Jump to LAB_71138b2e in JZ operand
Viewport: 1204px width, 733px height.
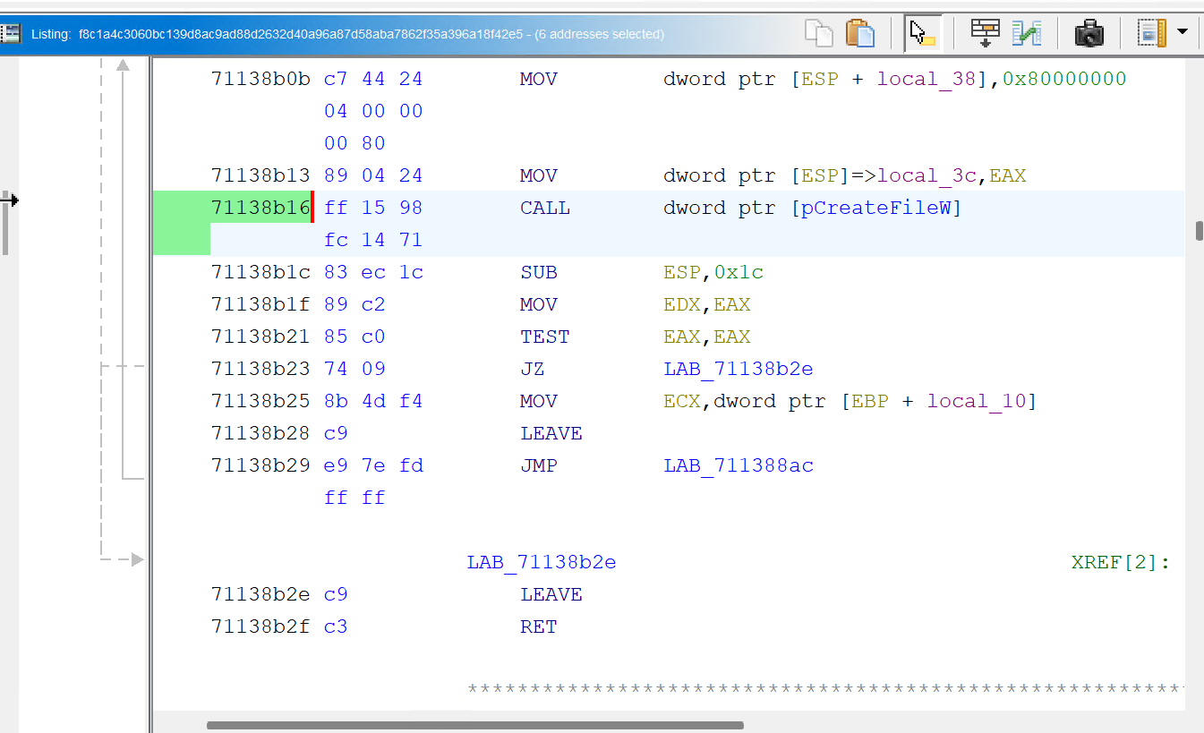(738, 370)
